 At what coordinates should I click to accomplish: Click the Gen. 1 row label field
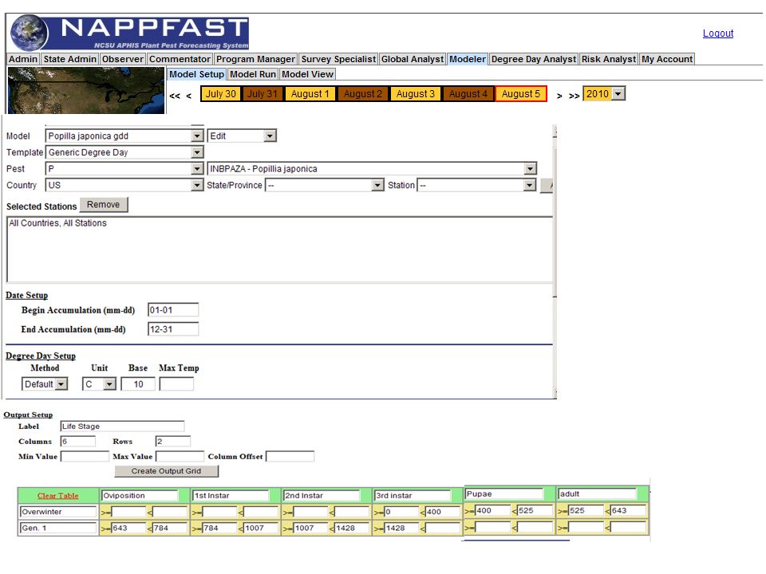pos(58,528)
